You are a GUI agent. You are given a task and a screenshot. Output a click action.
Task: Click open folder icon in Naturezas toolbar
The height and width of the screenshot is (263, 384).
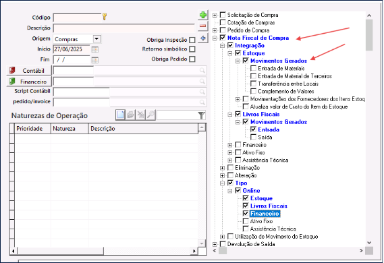[x=130, y=115]
